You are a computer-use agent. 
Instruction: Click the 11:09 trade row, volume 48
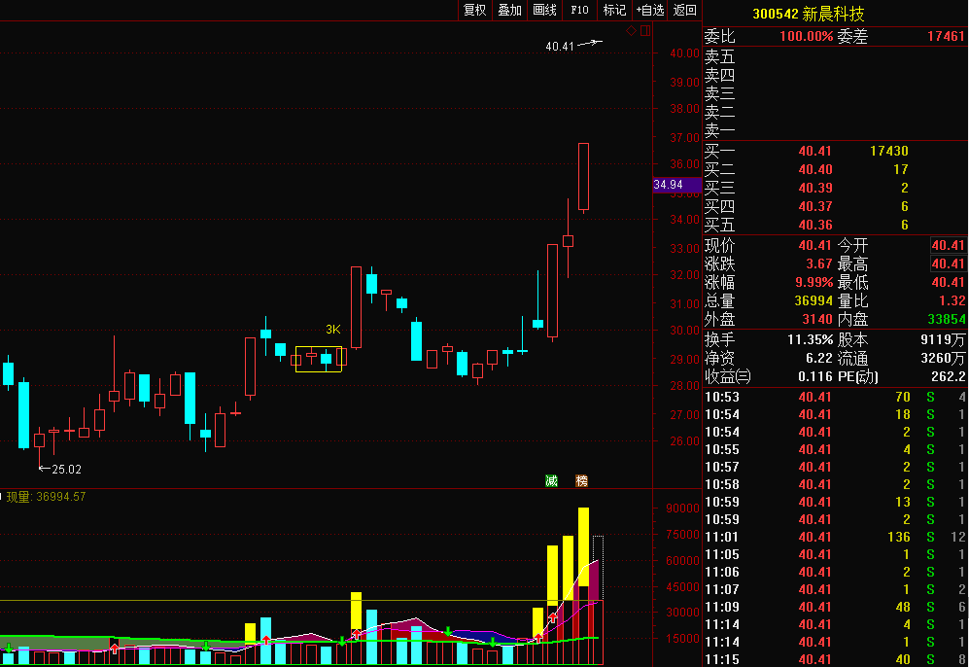(836, 607)
